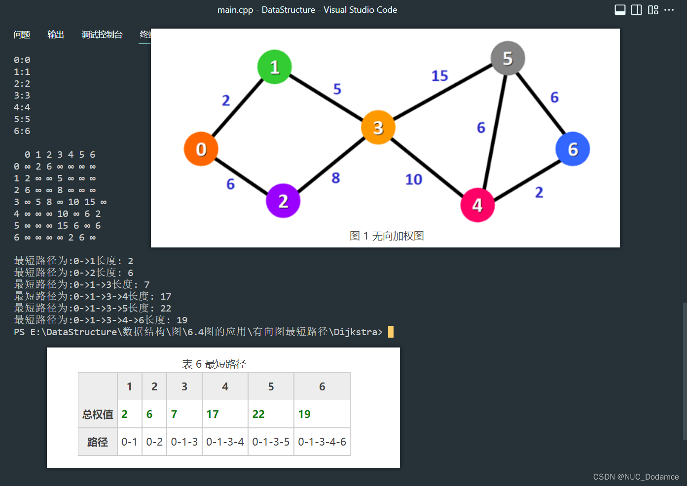Screen dimensions: 687x486
Task: Click terminal line ending 长度: 22
Action: (x=93, y=309)
